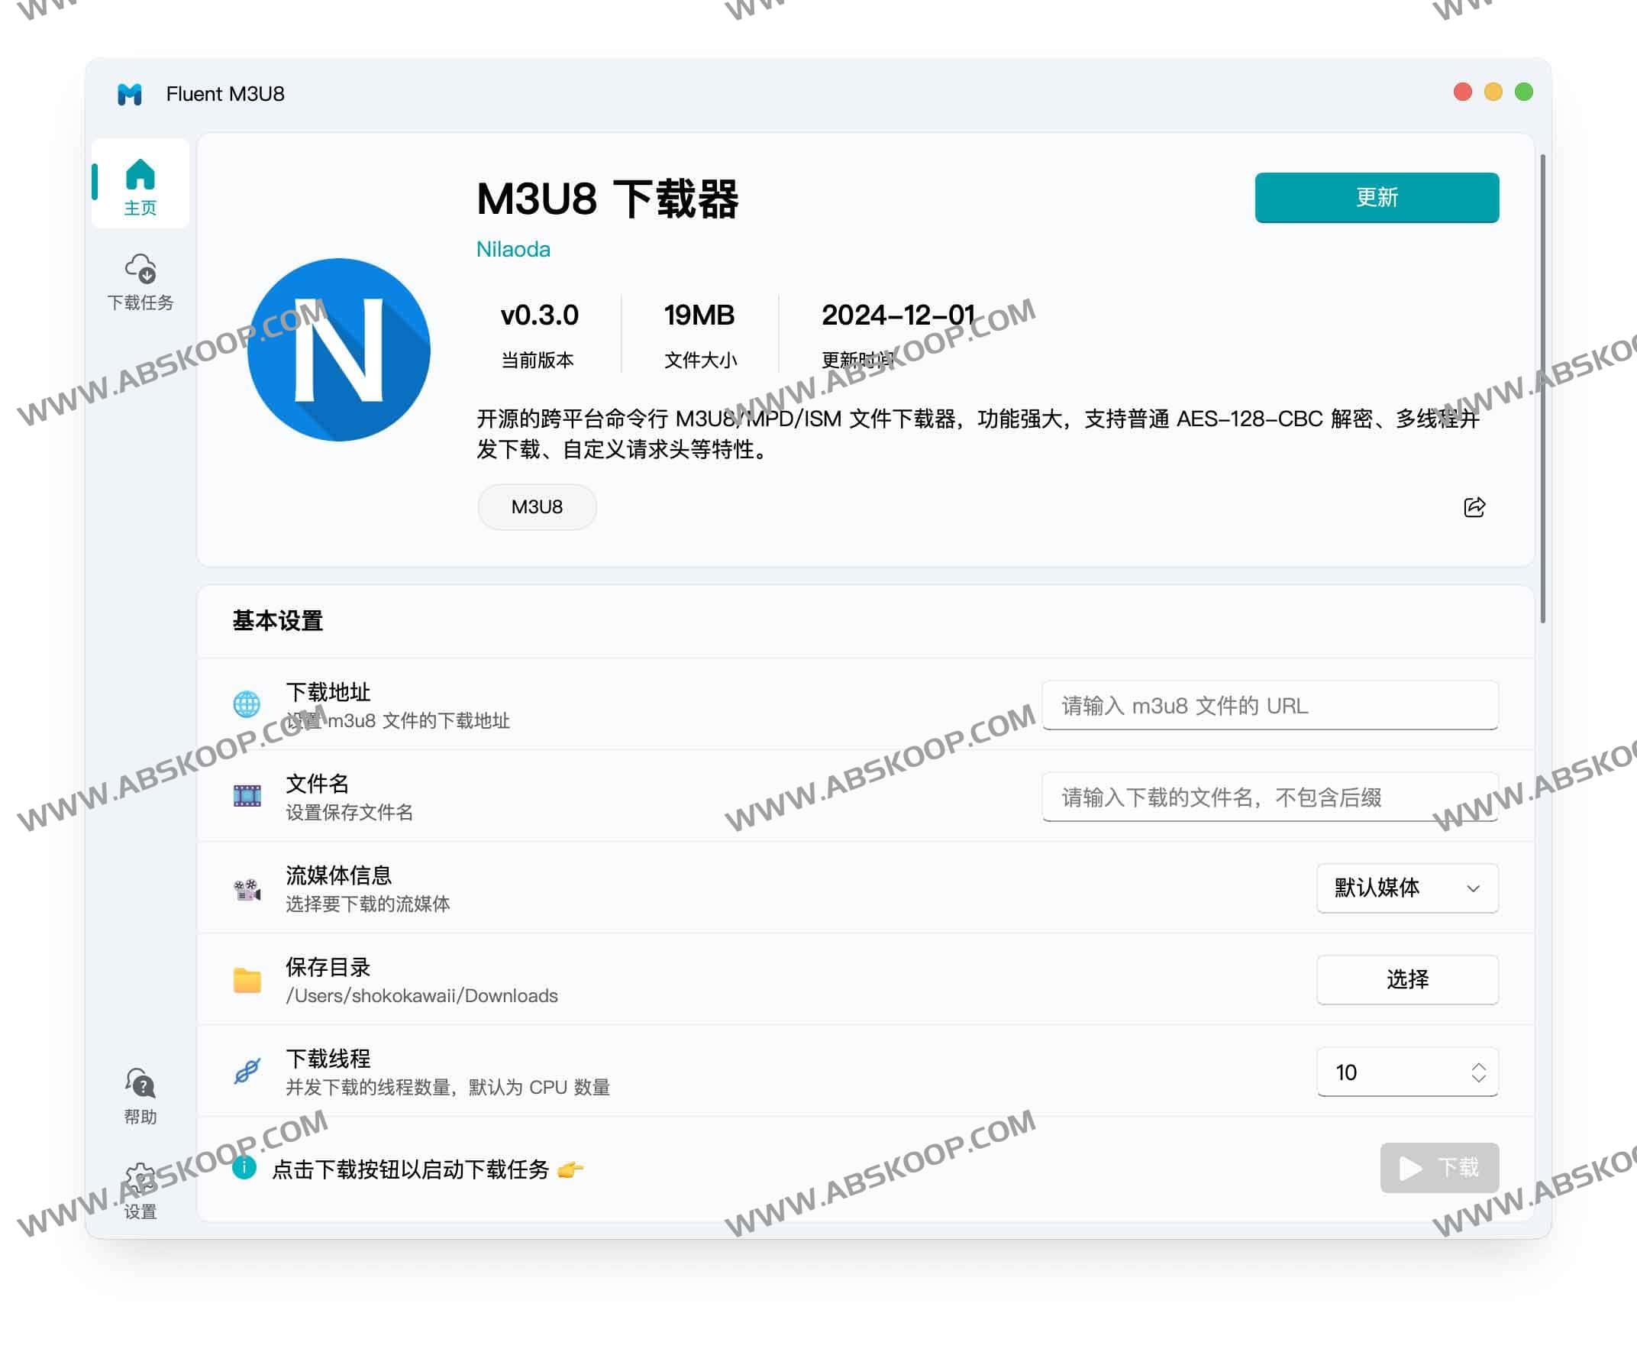Click the globe icon beside 下载地址
The image size is (1637, 1352).
(247, 704)
